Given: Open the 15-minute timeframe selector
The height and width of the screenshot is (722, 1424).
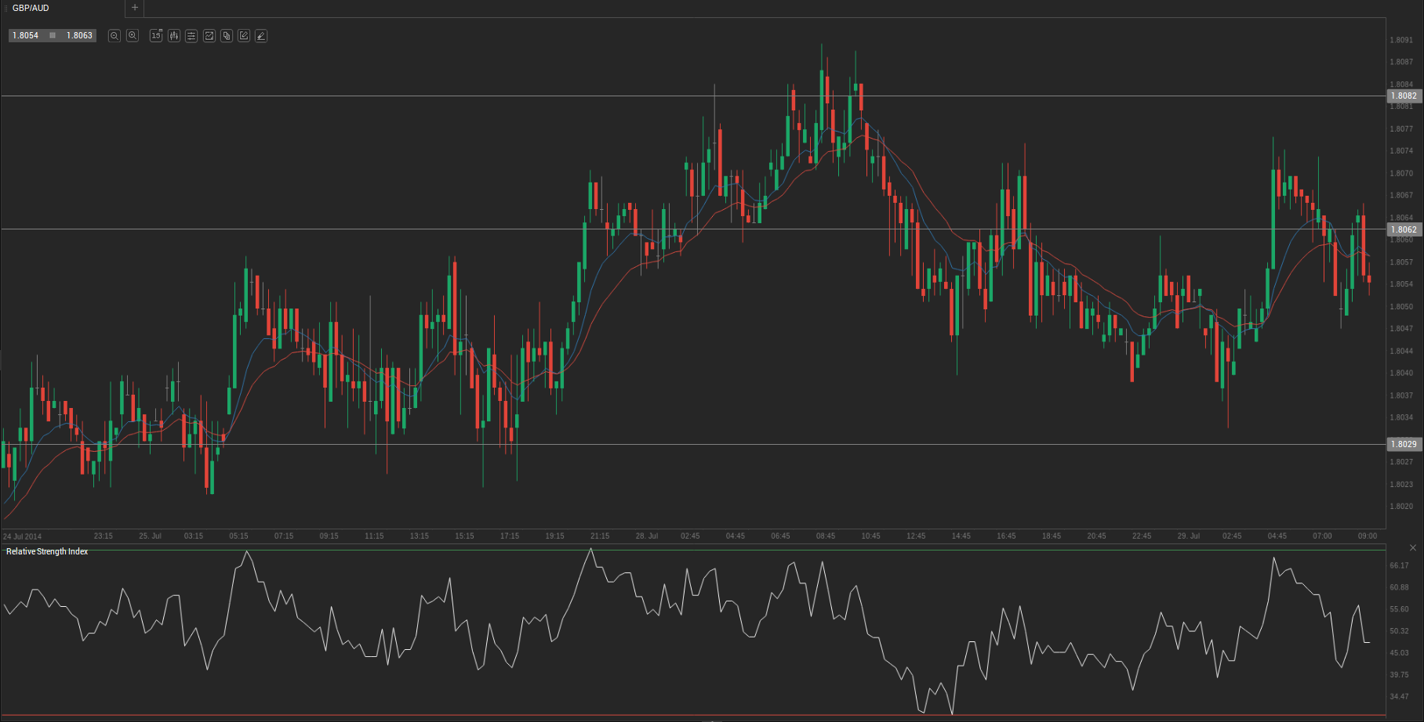Looking at the screenshot, I should point(156,36).
